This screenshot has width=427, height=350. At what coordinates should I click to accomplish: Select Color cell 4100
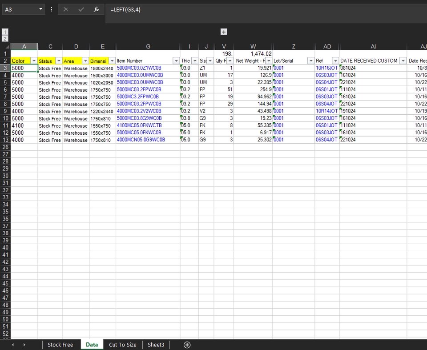coord(24,125)
